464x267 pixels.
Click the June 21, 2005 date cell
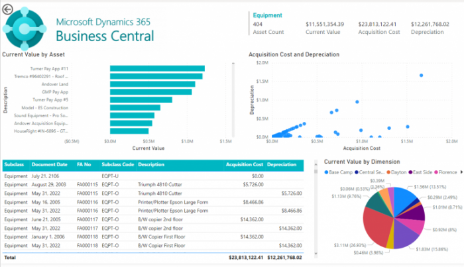coord(46,219)
